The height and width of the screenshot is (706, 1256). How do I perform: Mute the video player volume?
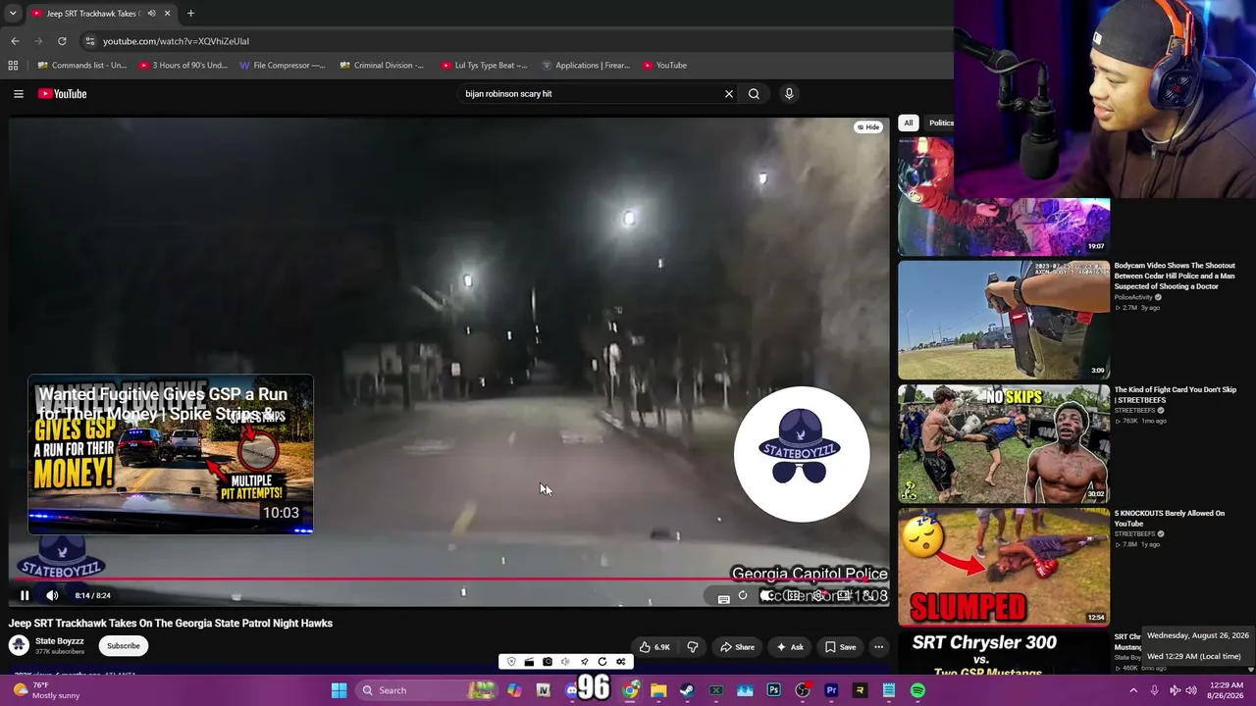click(x=52, y=595)
